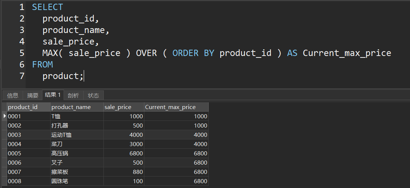This screenshot has height=188, width=410.
Task: Select the Current_max_price column header
Action: click(x=170, y=107)
